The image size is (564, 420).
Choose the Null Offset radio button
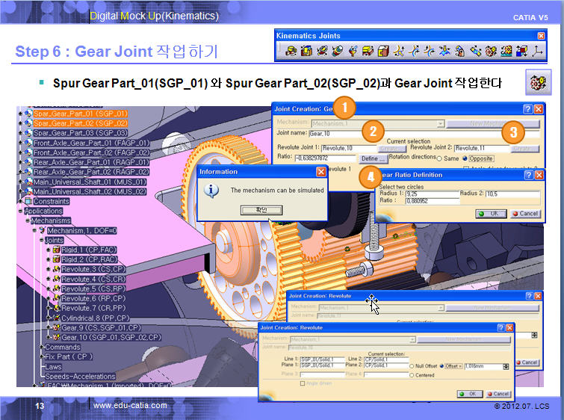(x=412, y=366)
